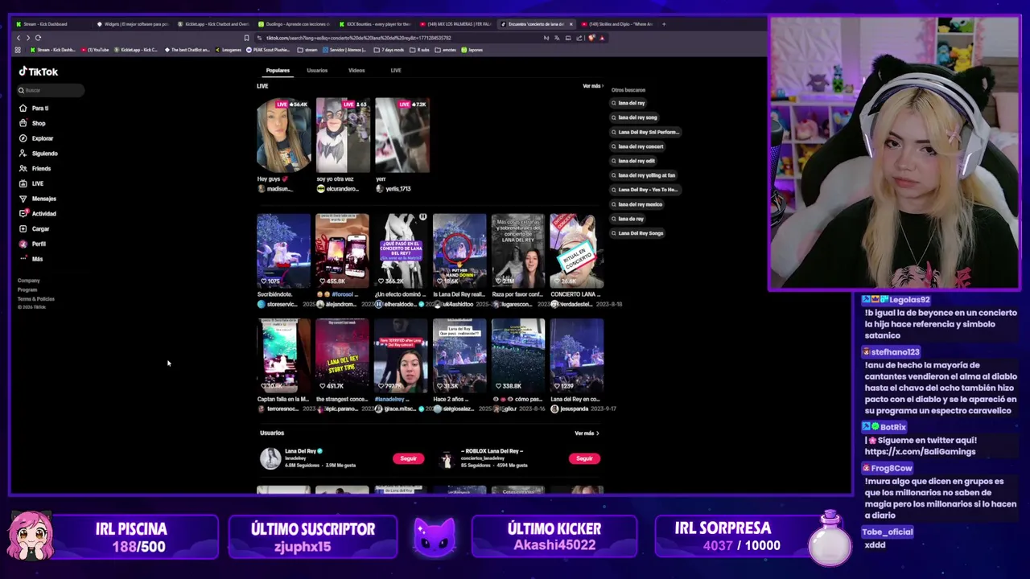This screenshot has width=1030, height=579.
Task: Click the madisun_ user avatar
Action: pos(261,189)
